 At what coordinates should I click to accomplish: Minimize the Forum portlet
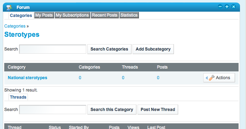pos(220,7)
